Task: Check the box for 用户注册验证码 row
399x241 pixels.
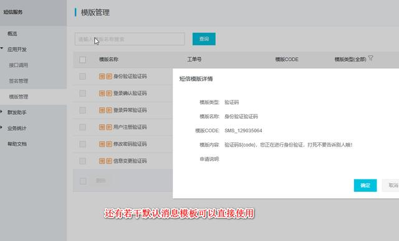Action: coord(82,127)
